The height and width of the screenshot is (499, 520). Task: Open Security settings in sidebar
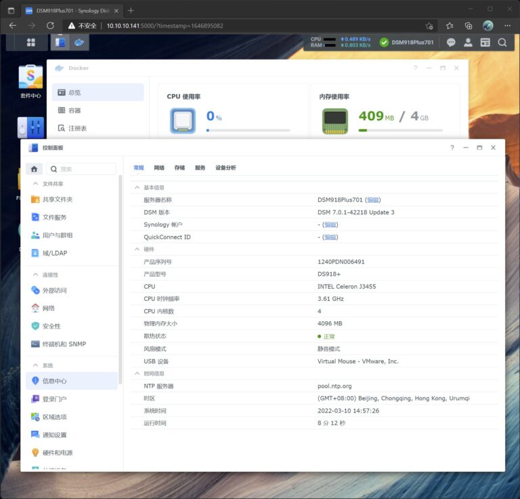click(x=72, y=326)
